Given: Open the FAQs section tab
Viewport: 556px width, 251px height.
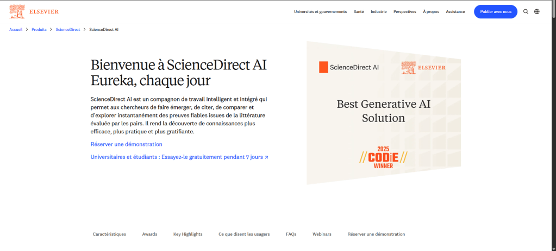Looking at the screenshot, I should click(x=291, y=234).
